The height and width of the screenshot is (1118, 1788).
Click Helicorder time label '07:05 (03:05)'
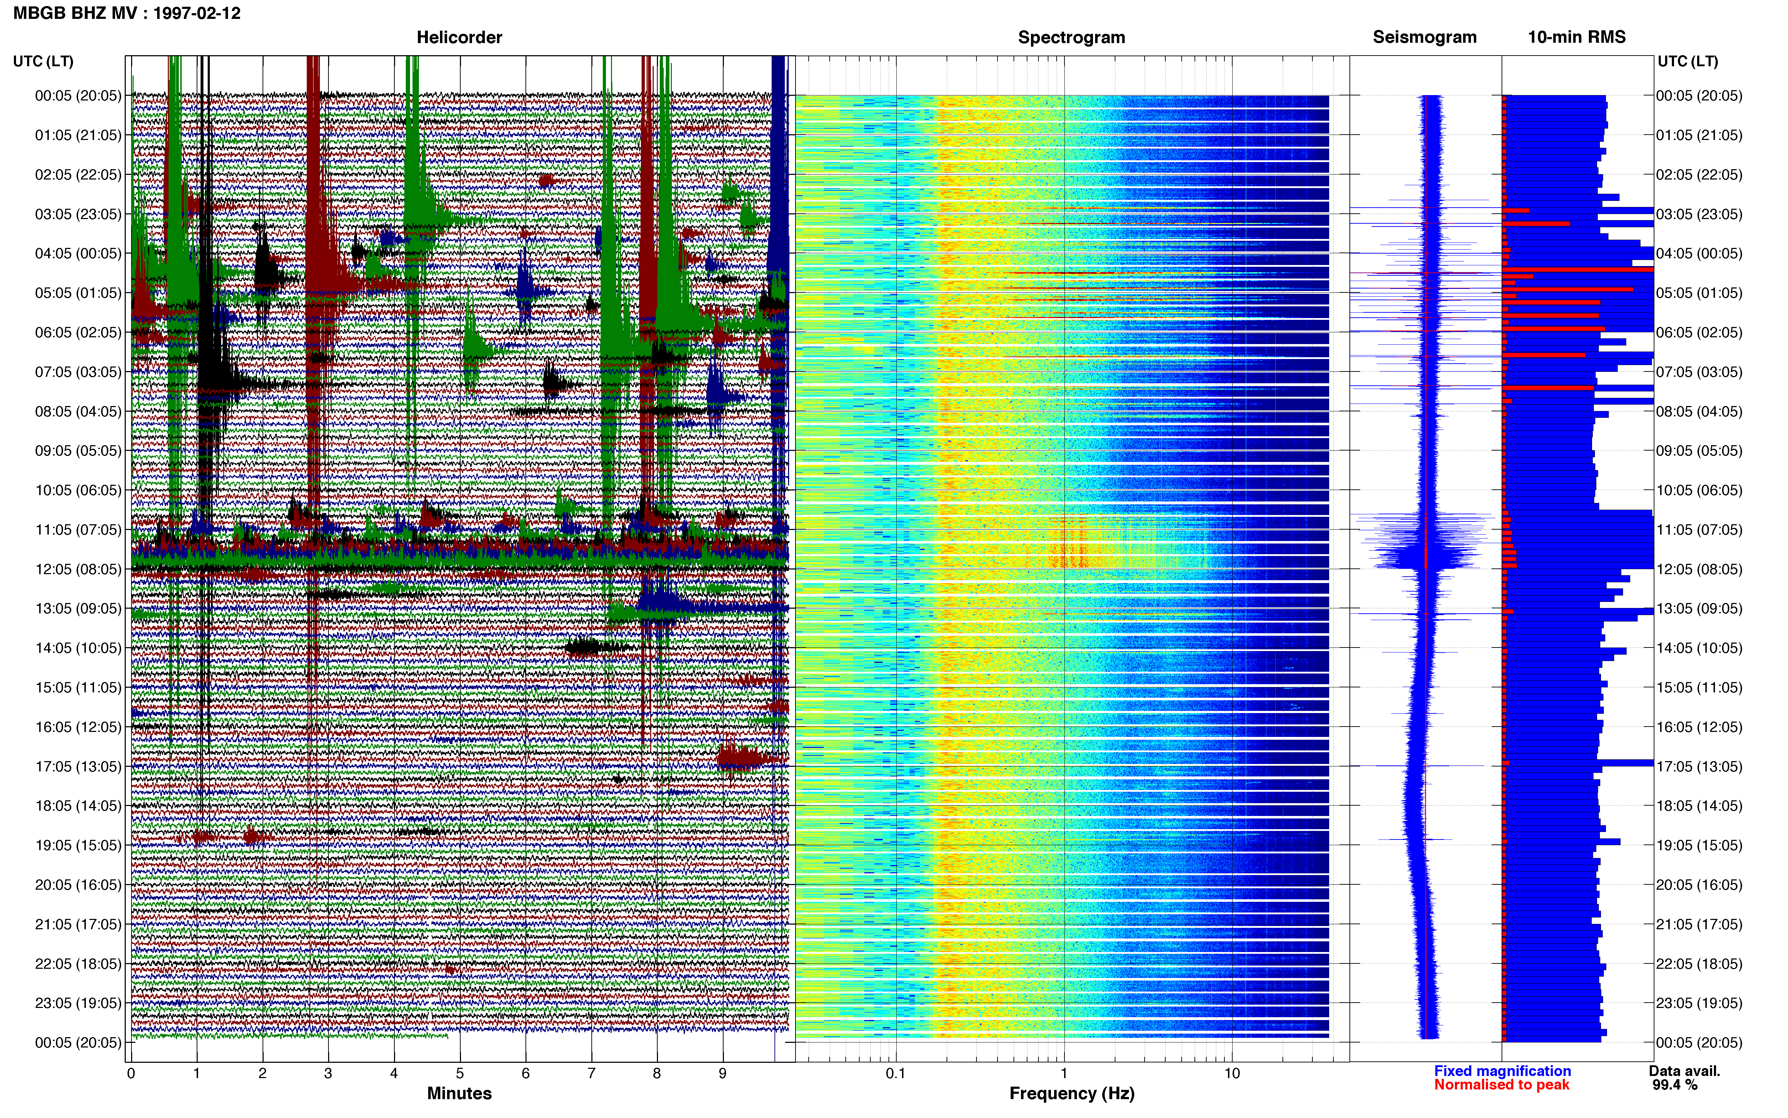(78, 372)
